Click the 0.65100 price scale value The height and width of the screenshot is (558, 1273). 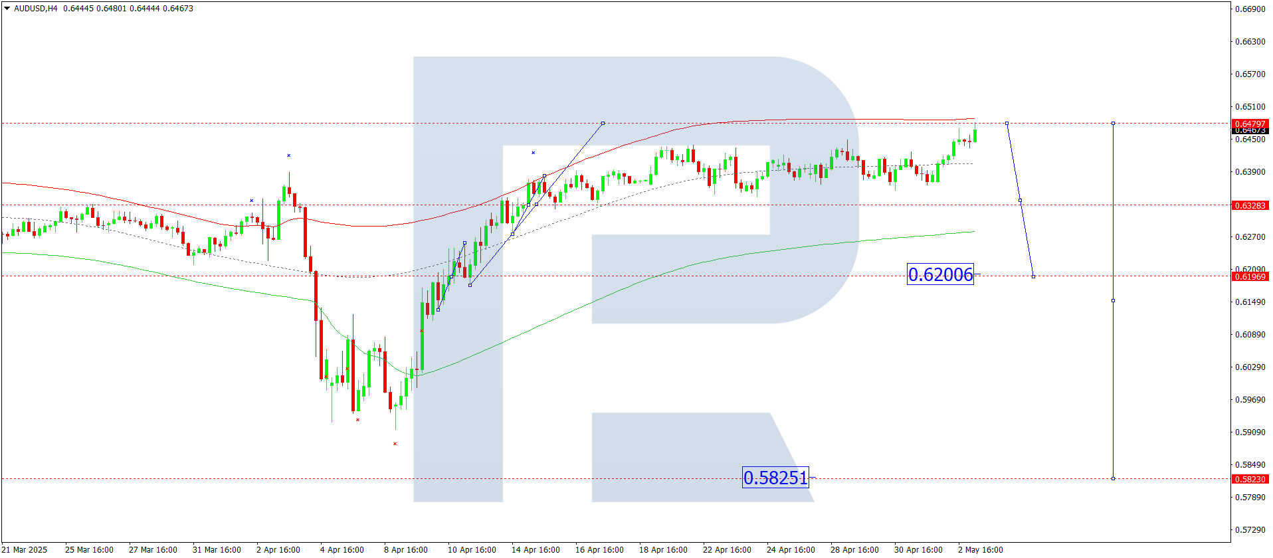click(1250, 107)
